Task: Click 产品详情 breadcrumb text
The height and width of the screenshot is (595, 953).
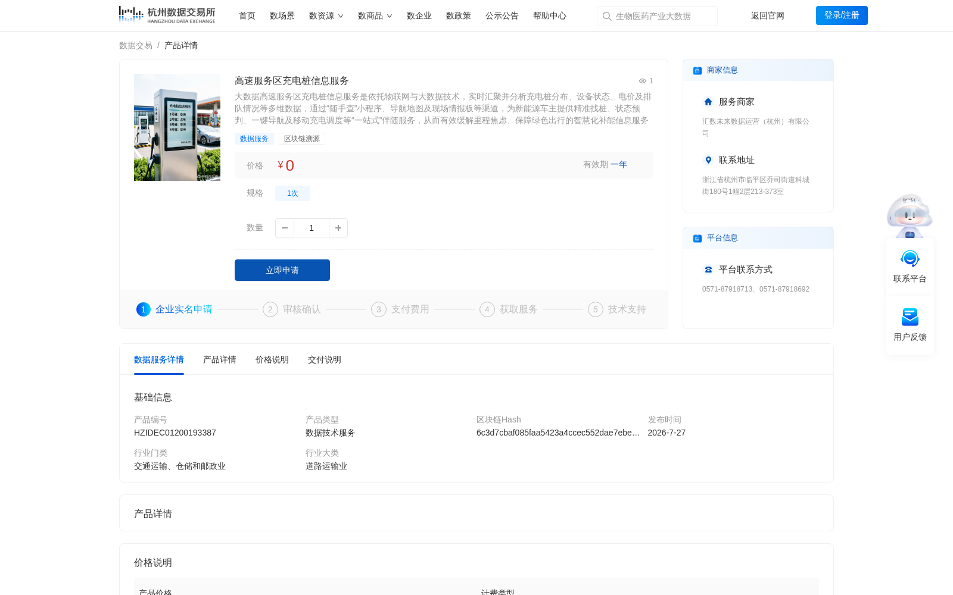Action: (x=181, y=45)
